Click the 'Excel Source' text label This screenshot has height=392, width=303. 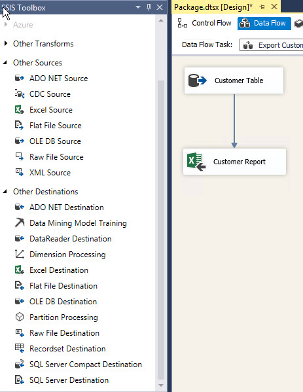[x=51, y=110]
